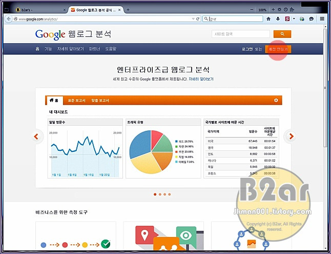Select the Google 웹로그 분석 browser tab

96,10
